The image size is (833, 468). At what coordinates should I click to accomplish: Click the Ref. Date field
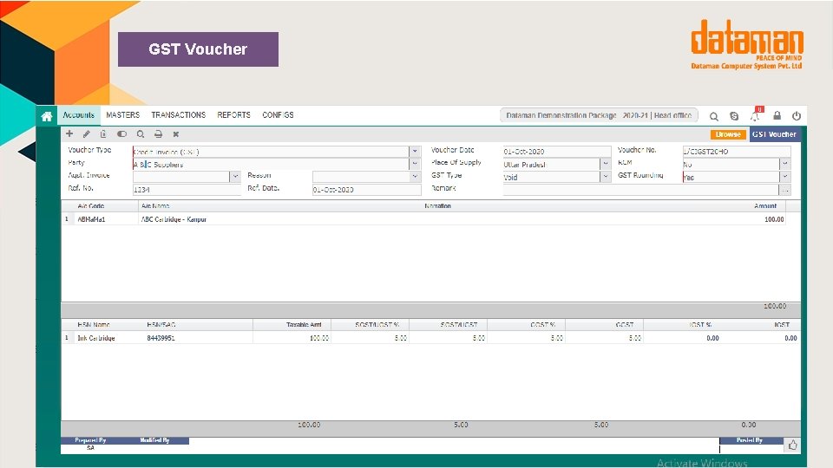pyautogui.click(x=366, y=190)
